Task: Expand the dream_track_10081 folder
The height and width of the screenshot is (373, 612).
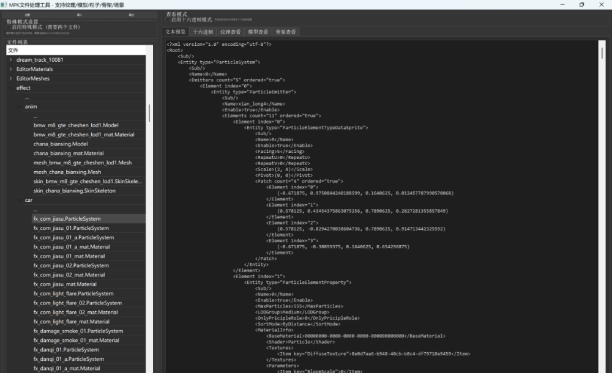Action: click(x=10, y=60)
